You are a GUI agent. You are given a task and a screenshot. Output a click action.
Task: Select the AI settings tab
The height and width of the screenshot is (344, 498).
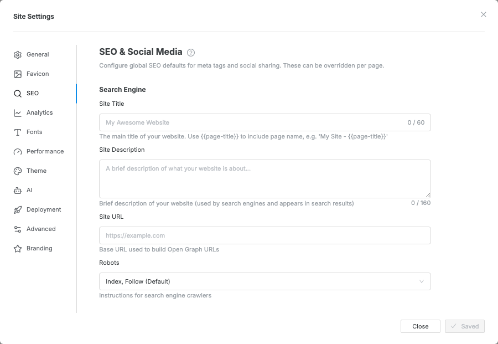(29, 190)
